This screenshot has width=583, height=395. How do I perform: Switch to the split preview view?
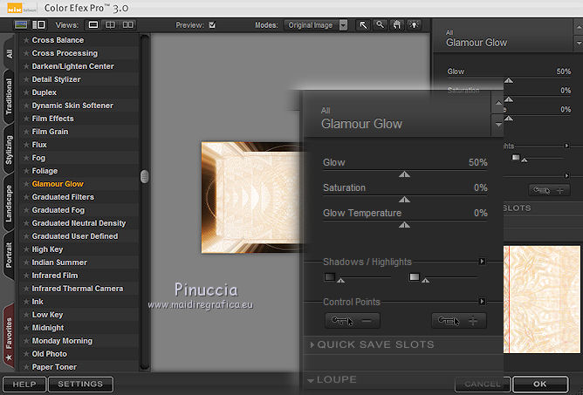[111, 25]
